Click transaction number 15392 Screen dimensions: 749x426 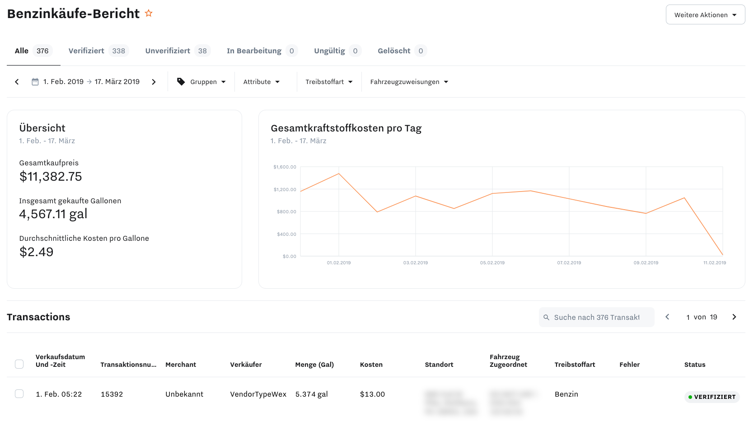click(x=112, y=394)
